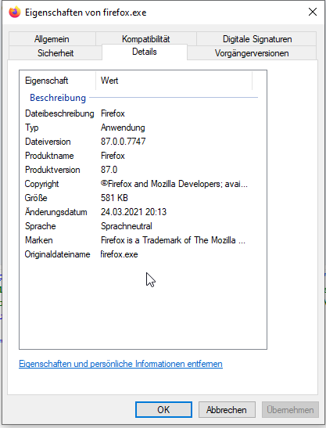Click the 87.0.0.7747 version value
Image resolution: width=326 pixels, height=428 pixels.
pyautogui.click(x=124, y=142)
